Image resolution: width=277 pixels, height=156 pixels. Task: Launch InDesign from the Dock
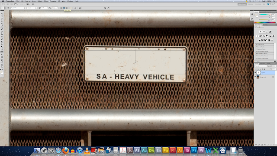pos(187,150)
